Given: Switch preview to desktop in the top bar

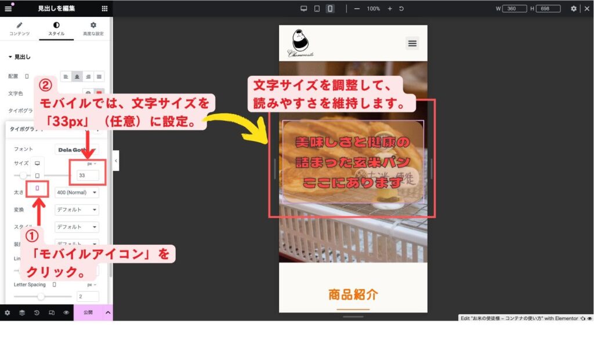Looking at the screenshot, I should point(303,9).
